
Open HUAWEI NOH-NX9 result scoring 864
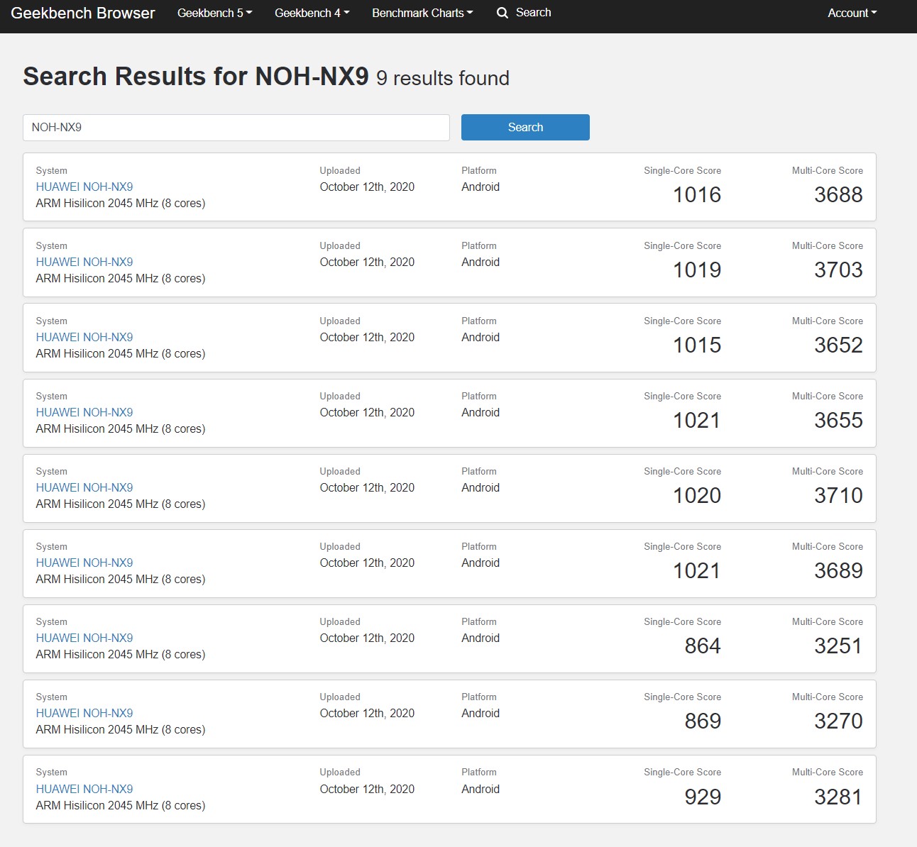pyautogui.click(x=84, y=638)
